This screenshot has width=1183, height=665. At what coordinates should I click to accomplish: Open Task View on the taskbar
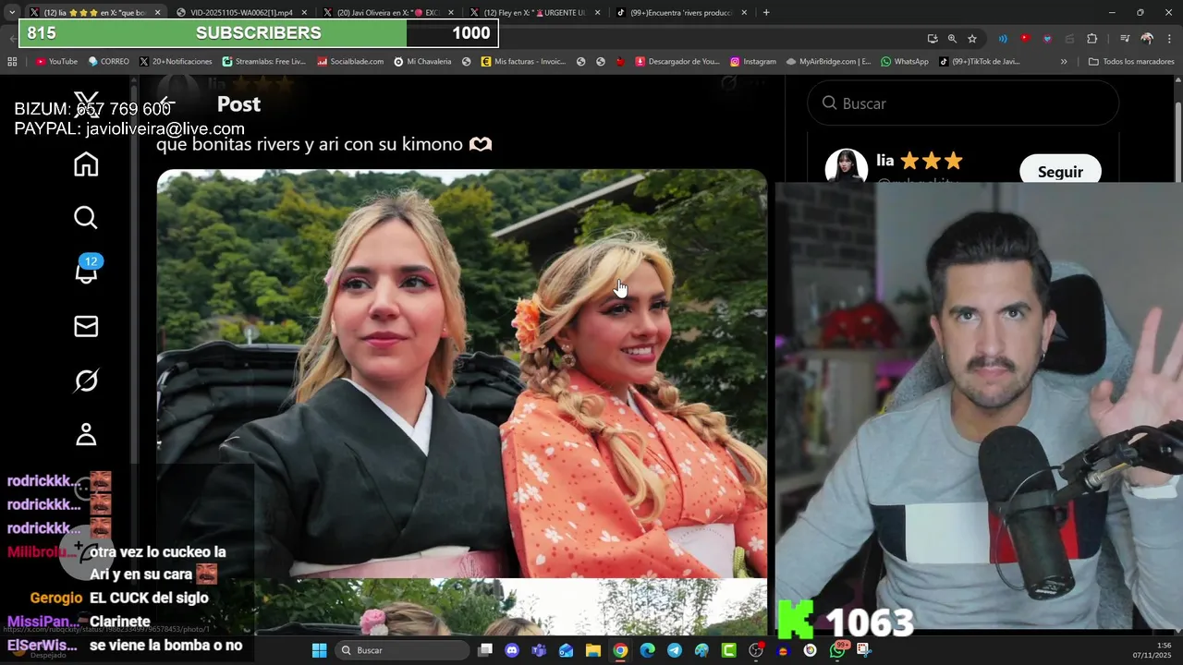tap(485, 650)
